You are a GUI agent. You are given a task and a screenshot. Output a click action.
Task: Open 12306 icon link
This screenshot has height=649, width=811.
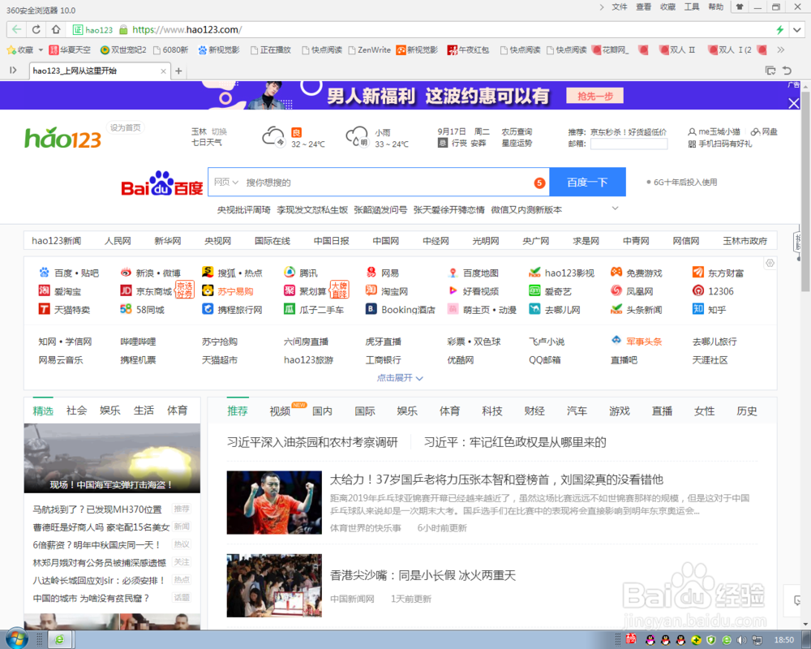click(698, 291)
